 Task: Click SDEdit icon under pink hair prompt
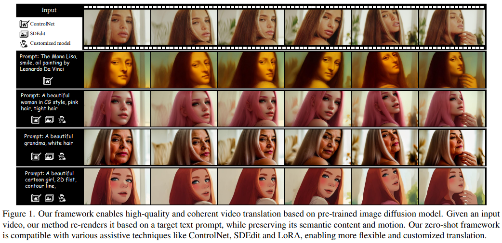pyautogui.click(x=49, y=120)
